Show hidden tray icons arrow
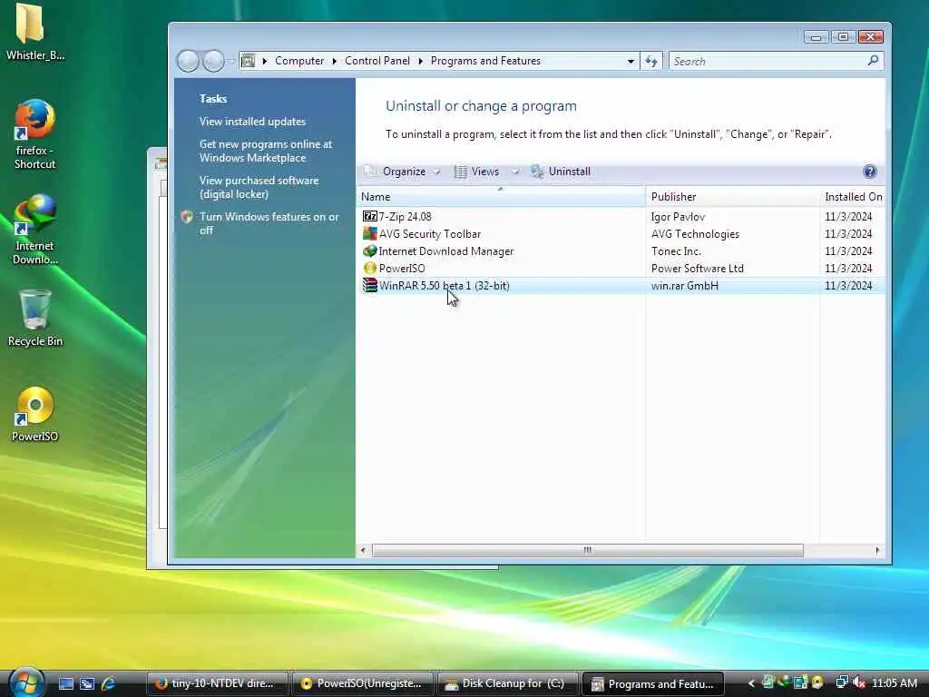This screenshot has width=929, height=697. point(751,683)
